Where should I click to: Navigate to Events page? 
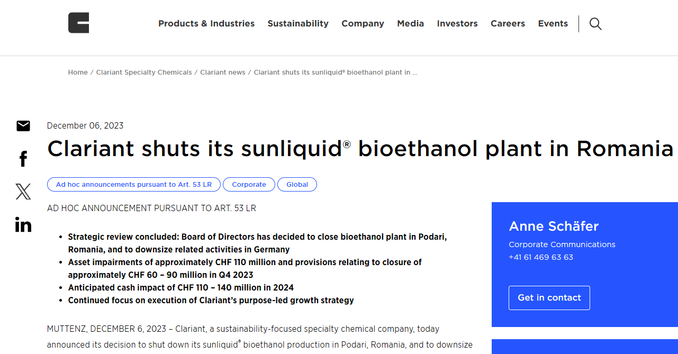click(553, 24)
